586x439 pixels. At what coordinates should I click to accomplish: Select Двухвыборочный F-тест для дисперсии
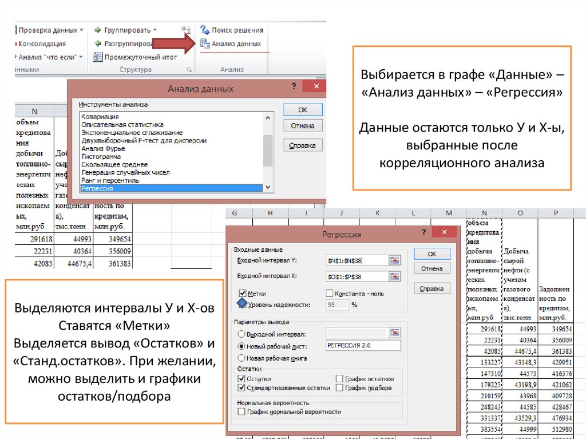click(x=172, y=141)
